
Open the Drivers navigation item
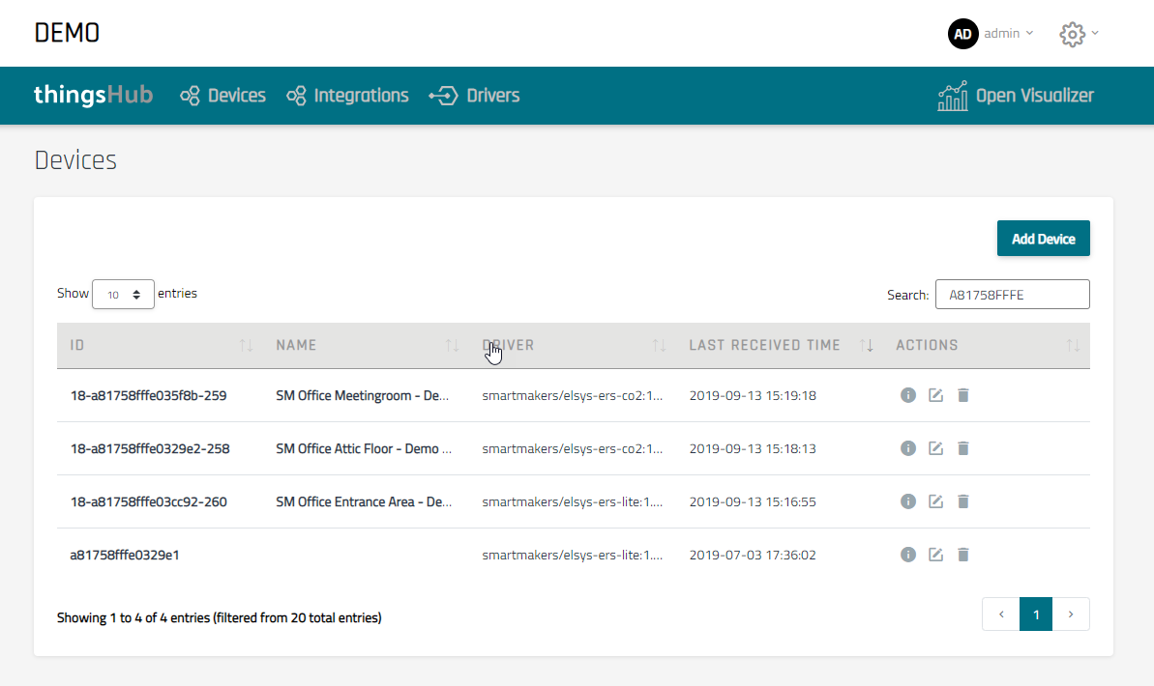[x=475, y=96]
